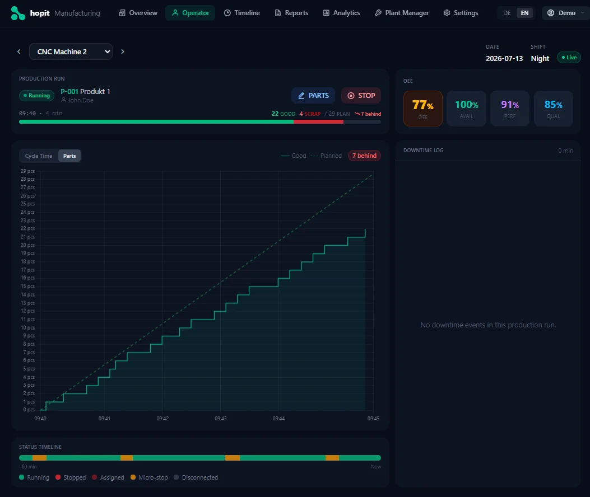Open the Demo user menu
Screen dimensions: 590x497
tap(565, 13)
